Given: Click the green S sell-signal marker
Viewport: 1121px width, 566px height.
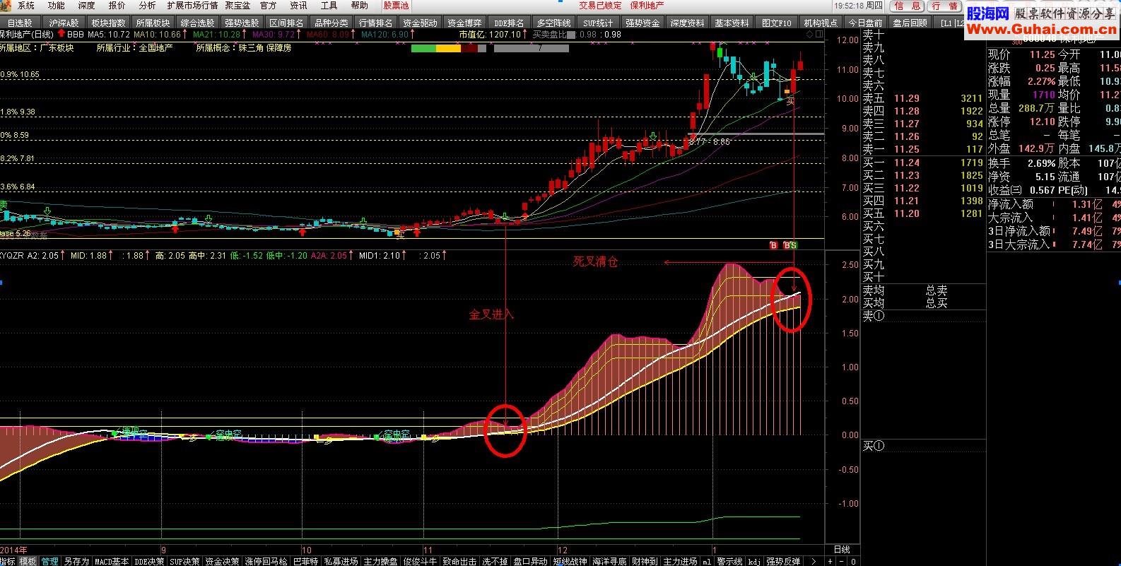Looking at the screenshot, I should click(793, 245).
